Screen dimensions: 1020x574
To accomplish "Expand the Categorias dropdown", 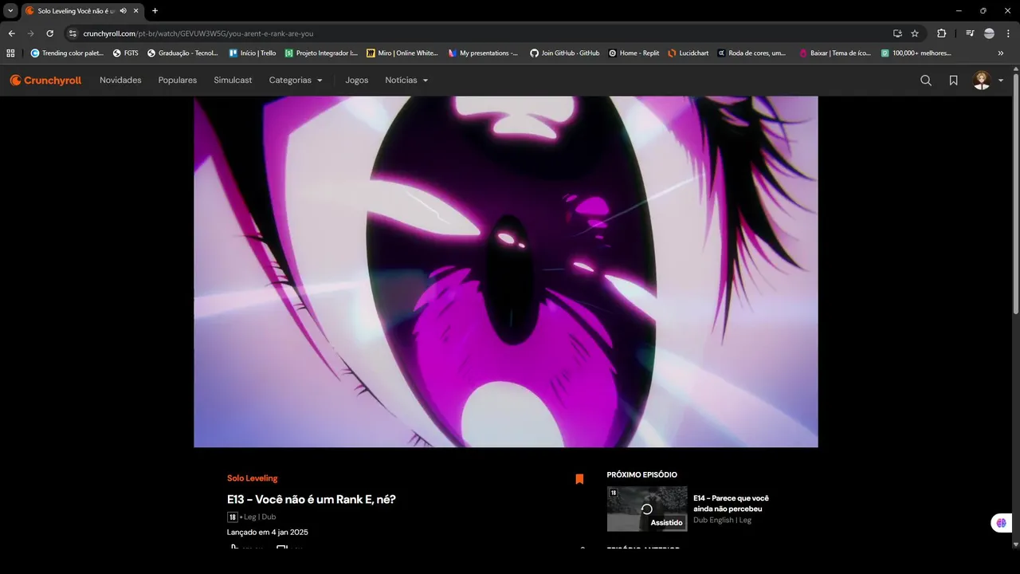I will [x=296, y=81].
